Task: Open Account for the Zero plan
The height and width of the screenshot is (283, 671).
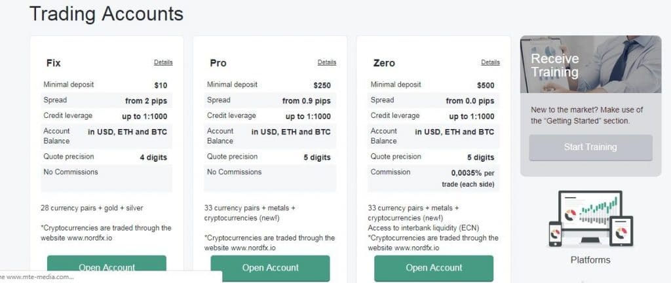Action: [x=434, y=267]
